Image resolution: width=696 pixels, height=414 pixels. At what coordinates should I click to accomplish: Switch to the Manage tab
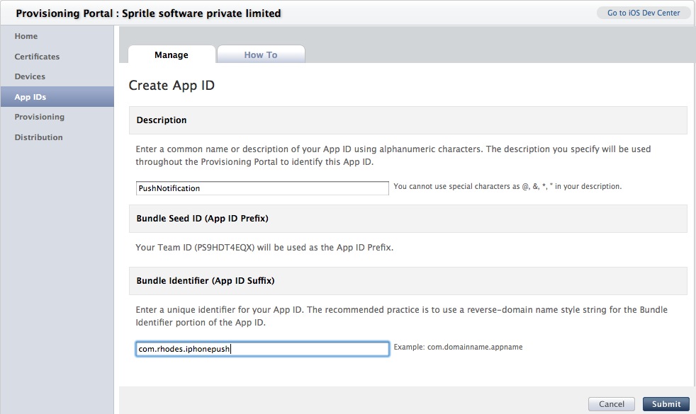[172, 54]
